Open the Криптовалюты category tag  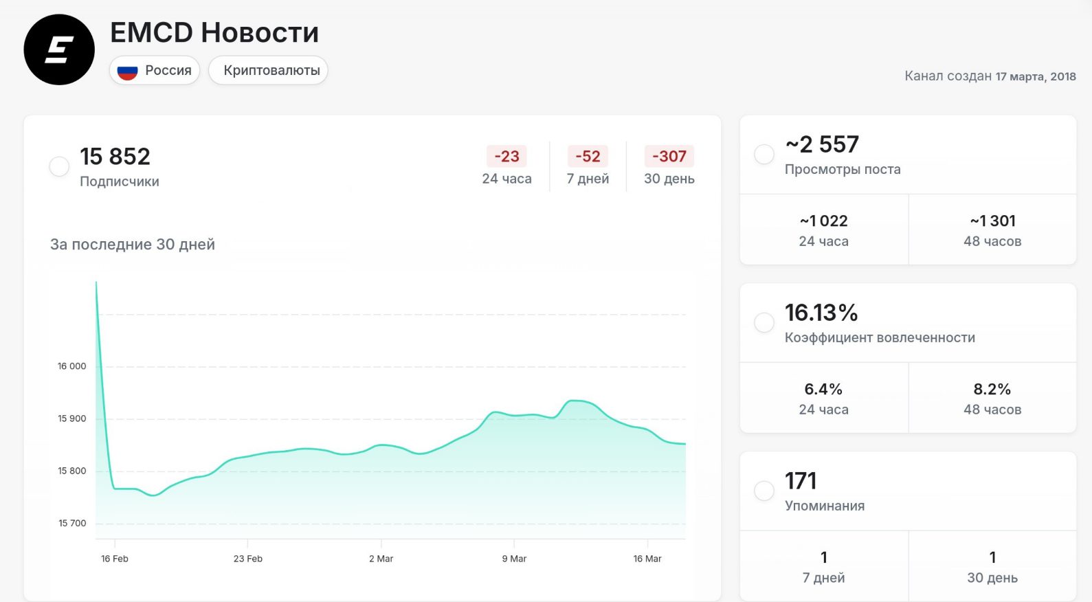point(268,71)
